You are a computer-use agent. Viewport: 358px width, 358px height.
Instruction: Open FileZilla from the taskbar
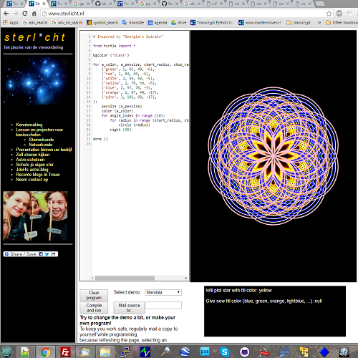tap(65, 352)
